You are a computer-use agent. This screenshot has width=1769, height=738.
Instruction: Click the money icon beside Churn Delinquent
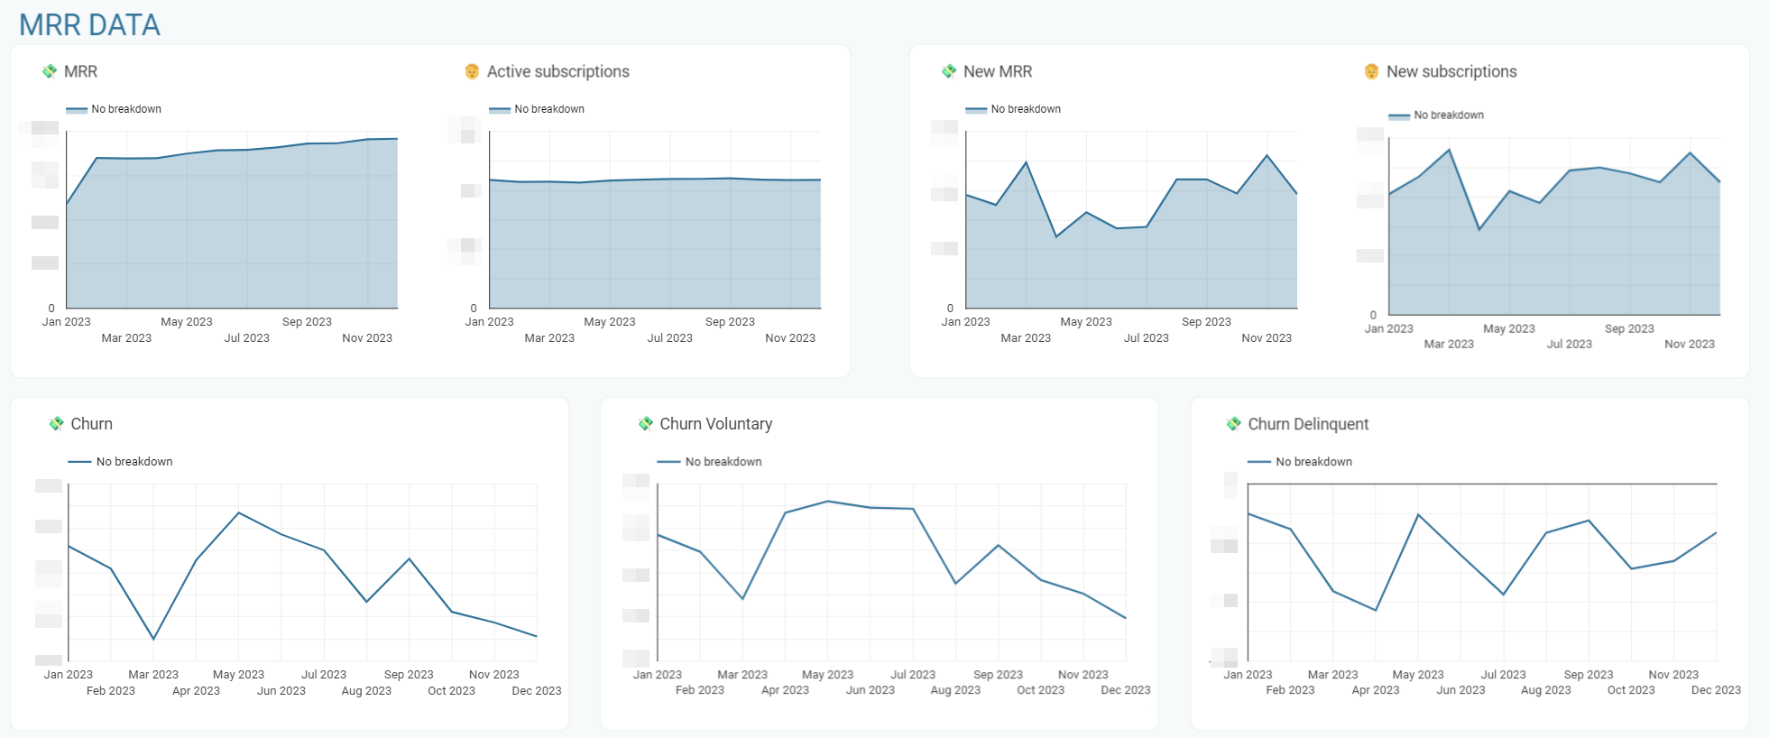pos(1233,424)
